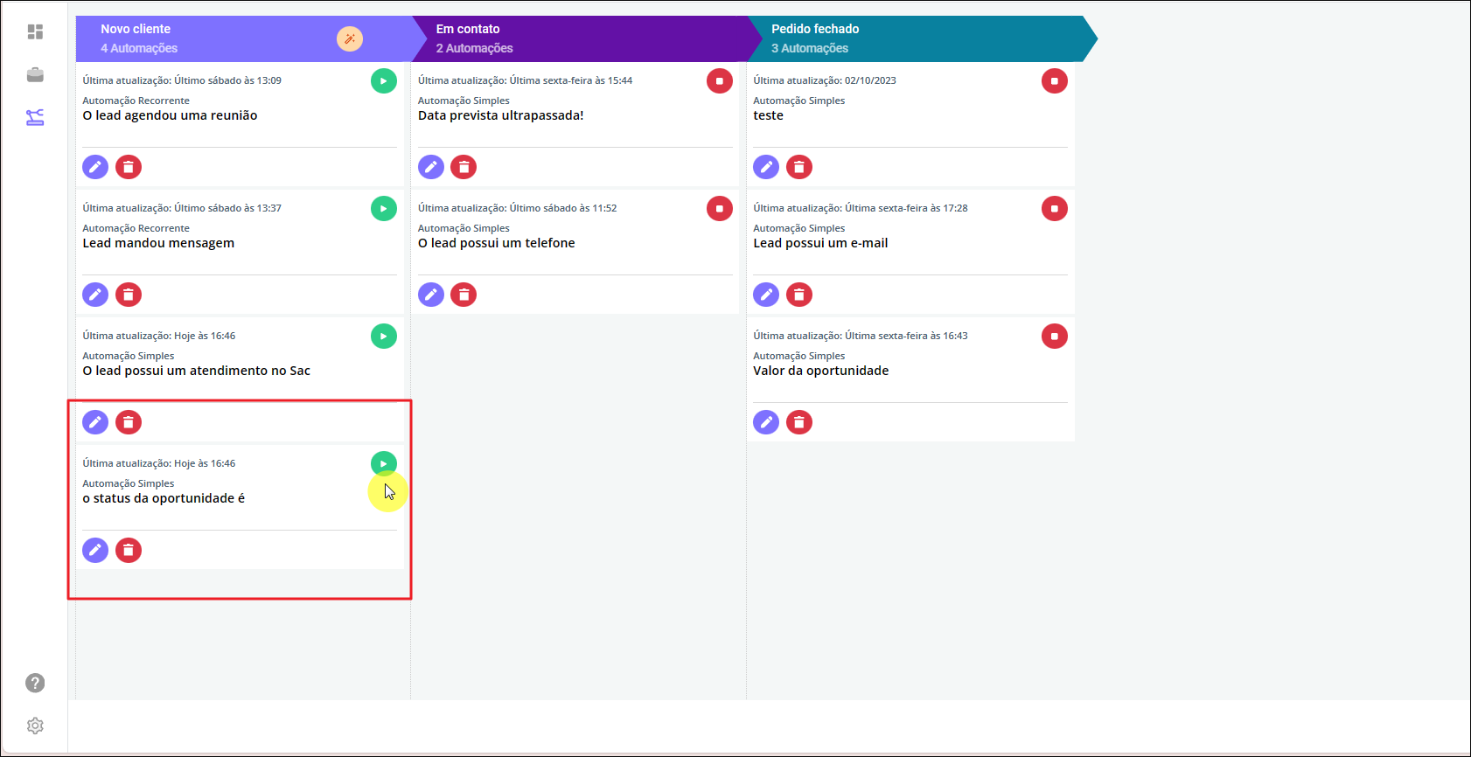The width and height of the screenshot is (1471, 757).
Task: Activate the 'o status da oportunidade é' automation
Action: point(384,463)
